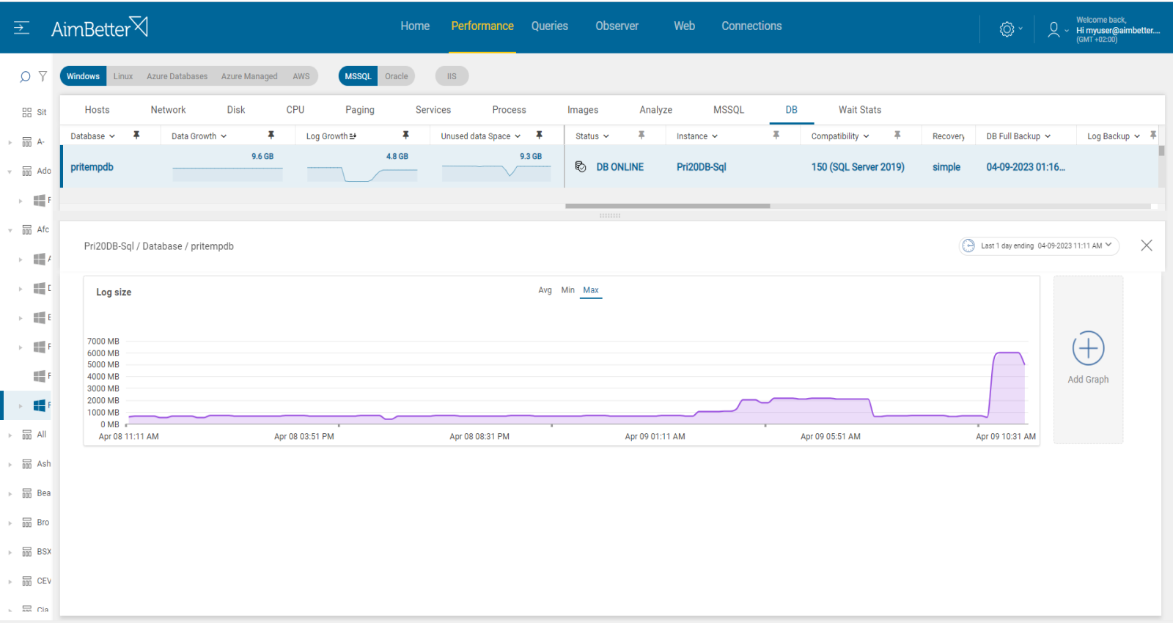Click the AimBetter logo
This screenshot has width=1173, height=623.
point(100,27)
